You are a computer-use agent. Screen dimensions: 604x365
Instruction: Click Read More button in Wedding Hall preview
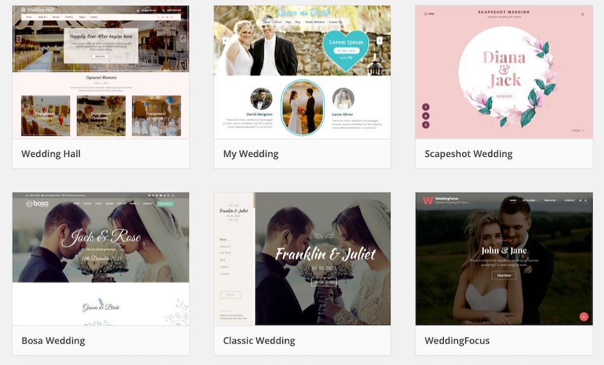pyautogui.click(x=100, y=56)
